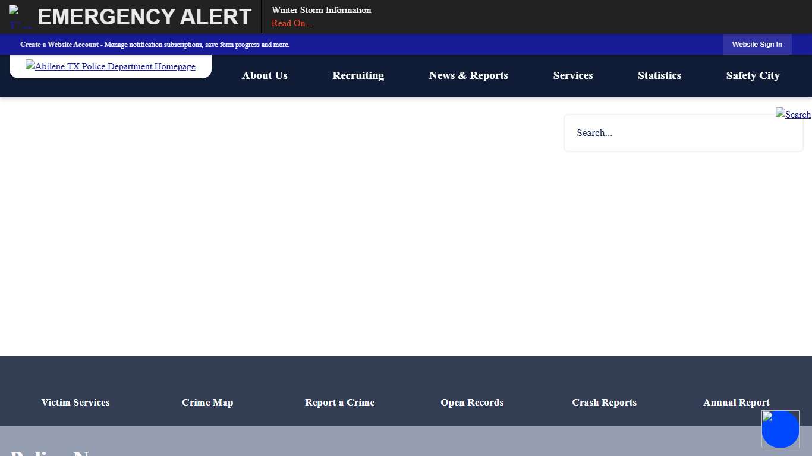The image size is (812, 456).
Task: Open the About Us menu
Action: (x=265, y=75)
